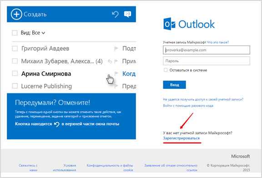Click Войти с помощью разового кода link
262x178 pixels.
(x=188, y=106)
